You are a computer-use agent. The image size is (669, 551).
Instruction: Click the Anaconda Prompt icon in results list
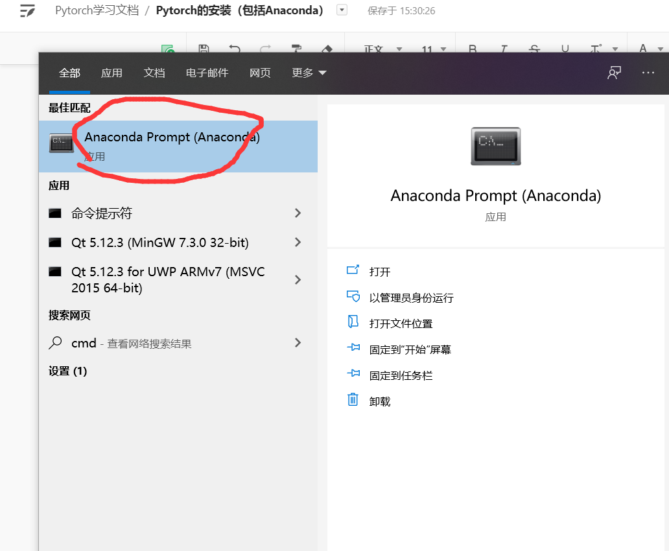point(62,143)
